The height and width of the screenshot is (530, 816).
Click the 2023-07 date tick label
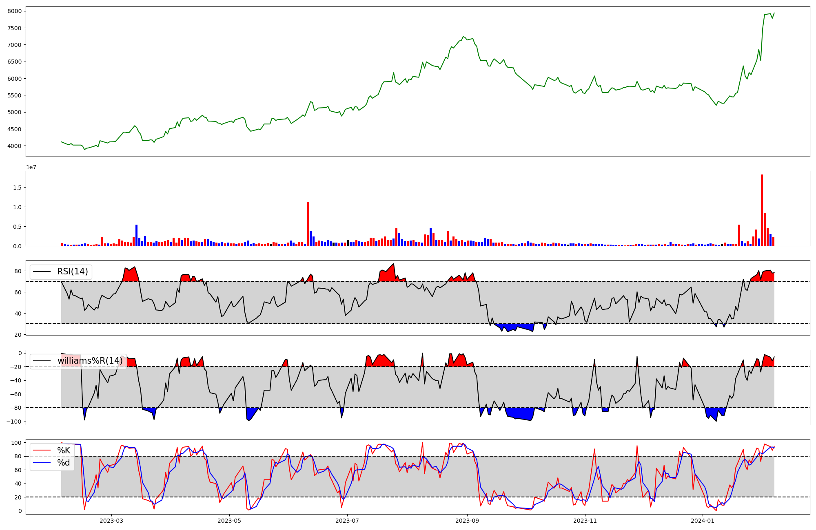pyautogui.click(x=347, y=521)
